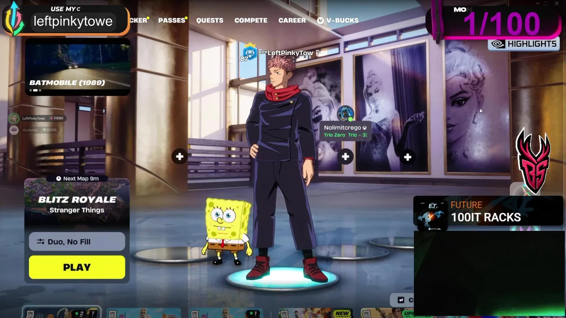Open the PASSES tab
The width and height of the screenshot is (566, 318).
tap(172, 20)
